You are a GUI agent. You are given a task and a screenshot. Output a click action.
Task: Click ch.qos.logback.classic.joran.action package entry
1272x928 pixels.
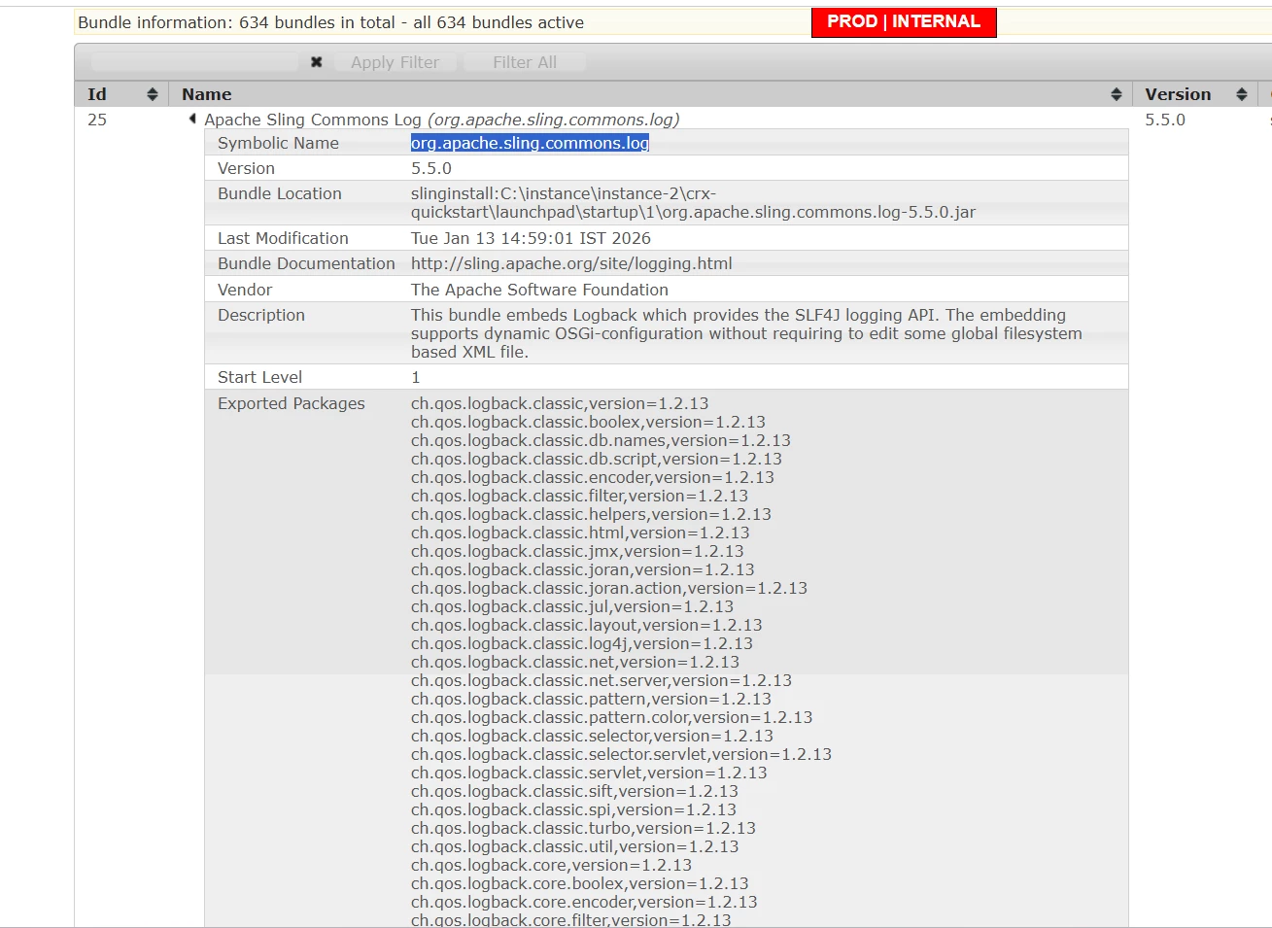pos(609,588)
